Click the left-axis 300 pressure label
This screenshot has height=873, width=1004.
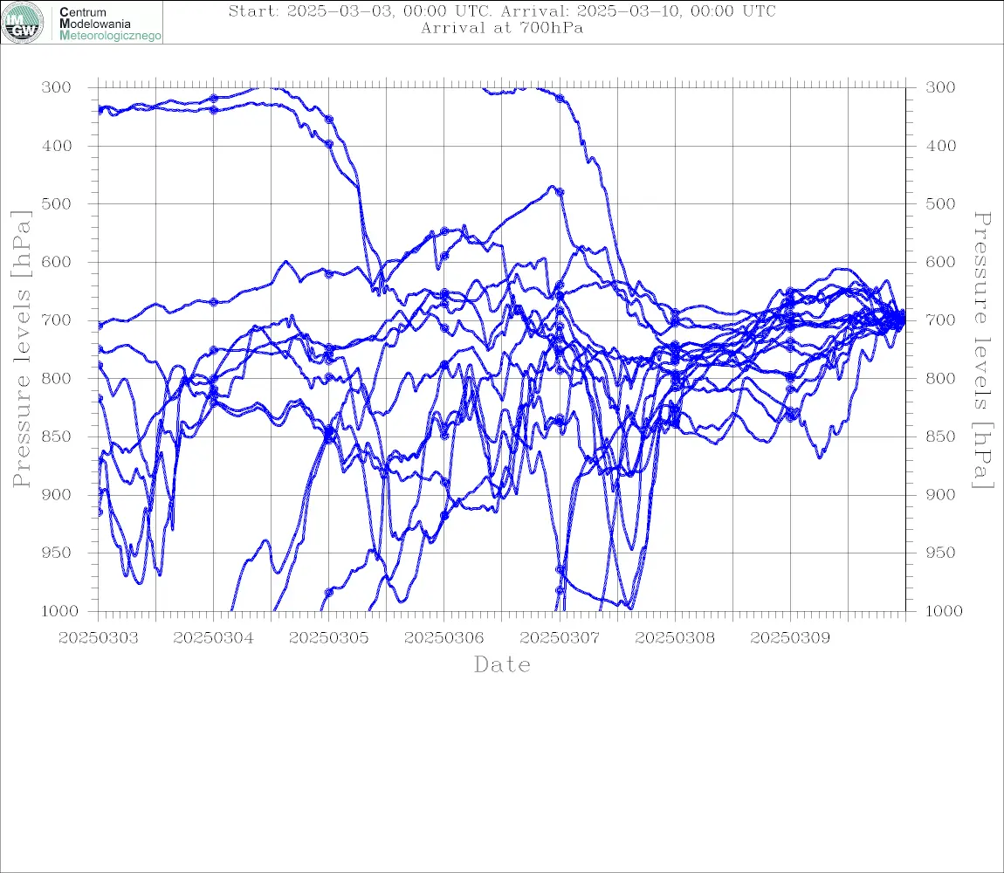57,87
